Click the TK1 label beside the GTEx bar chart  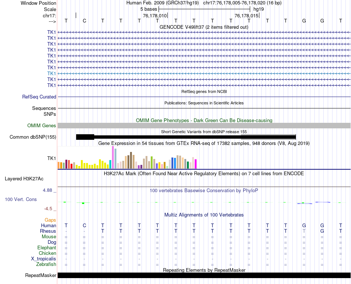point(51,158)
